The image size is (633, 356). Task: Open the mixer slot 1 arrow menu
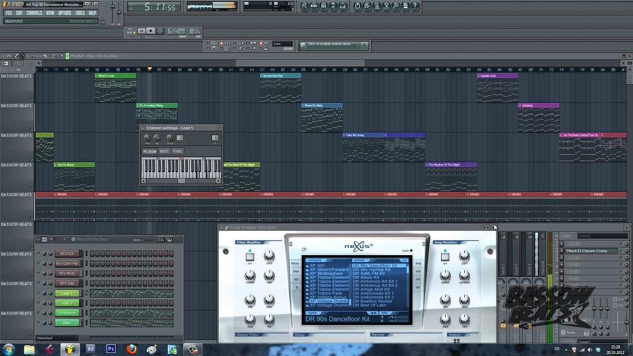click(562, 244)
